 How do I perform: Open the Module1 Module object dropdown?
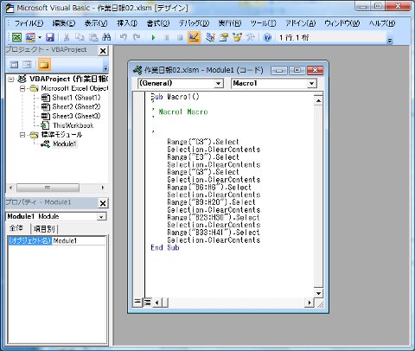pyautogui.click(x=101, y=217)
